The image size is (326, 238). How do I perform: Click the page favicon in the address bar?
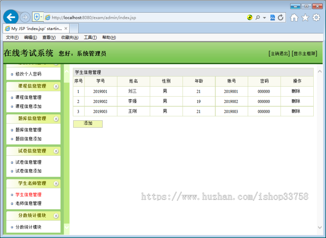47,17
